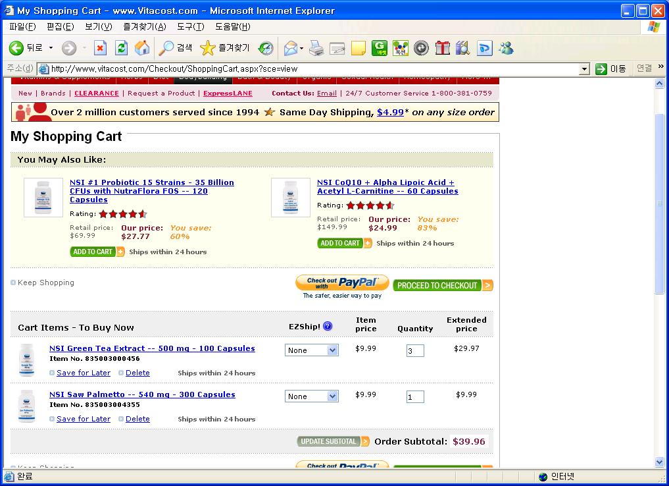The width and height of the screenshot is (669, 486).
Task: Click the Messenger people icon in the toolbar
Action: point(506,48)
